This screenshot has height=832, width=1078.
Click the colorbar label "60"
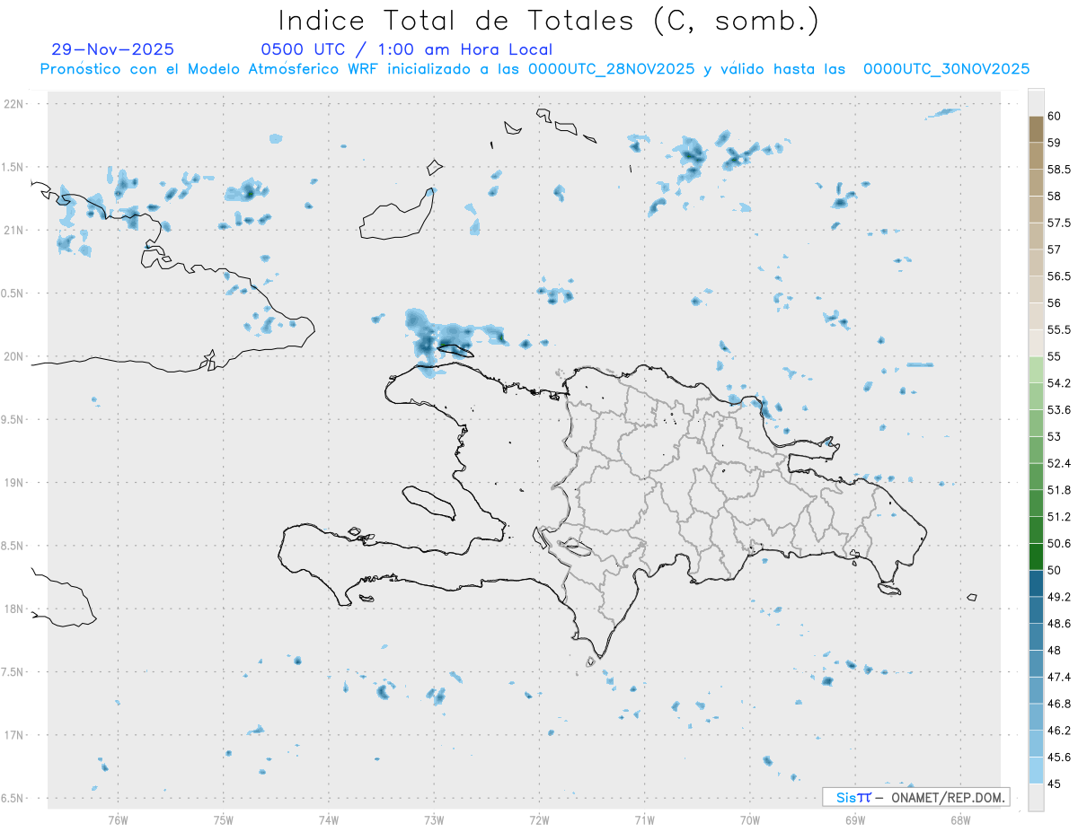point(1055,116)
